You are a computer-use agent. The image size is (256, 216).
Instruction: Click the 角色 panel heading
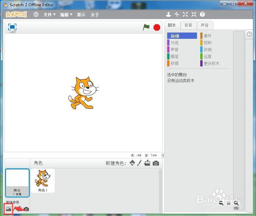click(38, 163)
